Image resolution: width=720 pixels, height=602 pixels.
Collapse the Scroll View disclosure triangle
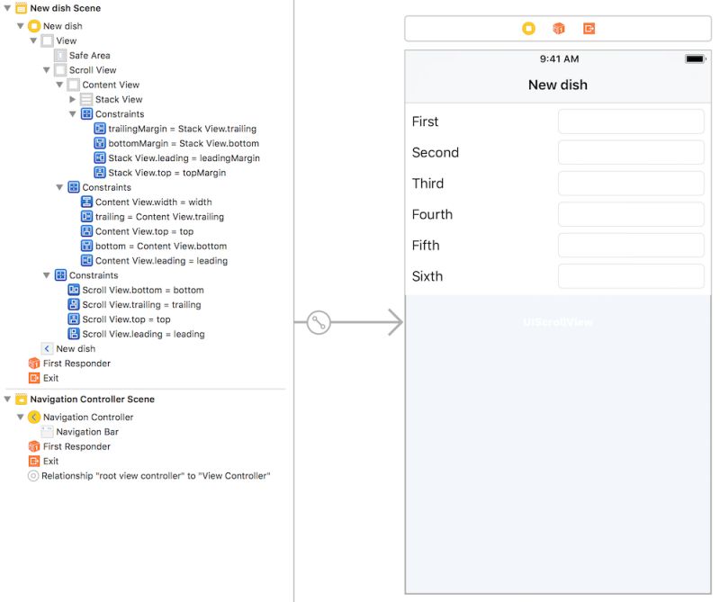coord(48,69)
